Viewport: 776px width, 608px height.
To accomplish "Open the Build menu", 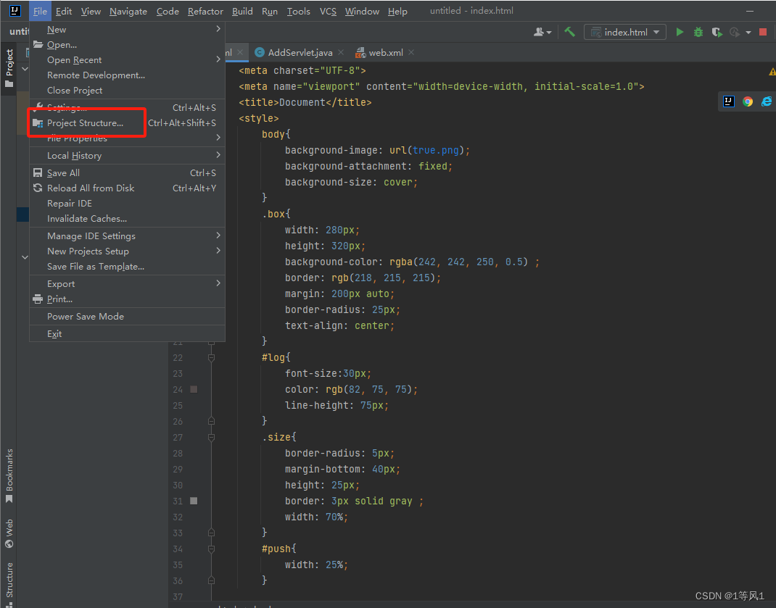I will click(242, 12).
